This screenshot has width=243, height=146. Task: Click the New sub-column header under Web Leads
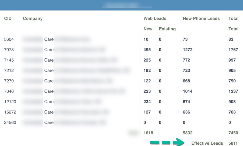[x=148, y=29]
